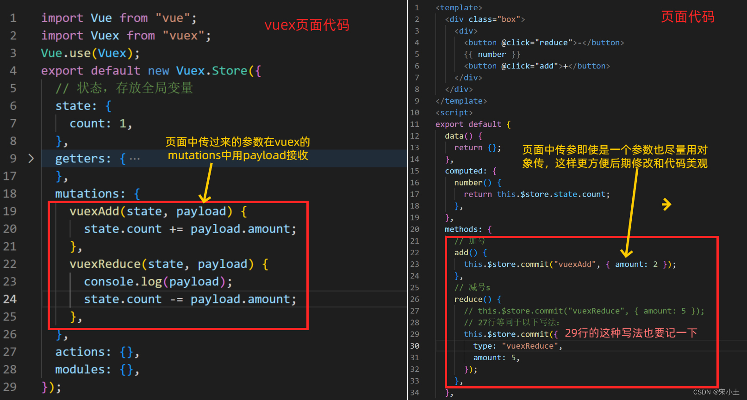The image size is (747, 400).
Task: Click 'vuexReduce(state, payload) {' line
Action: coord(169,264)
